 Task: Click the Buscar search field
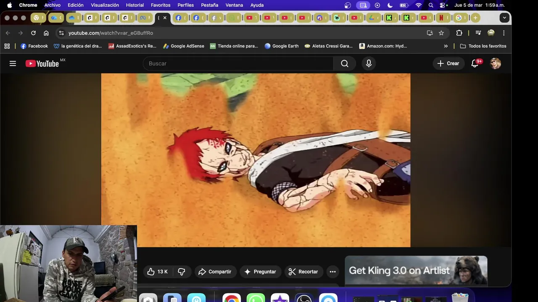(238, 63)
